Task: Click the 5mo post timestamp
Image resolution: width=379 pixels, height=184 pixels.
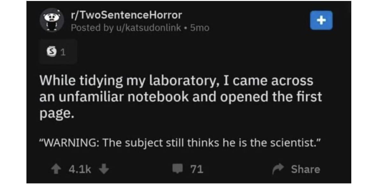Action: (199, 28)
